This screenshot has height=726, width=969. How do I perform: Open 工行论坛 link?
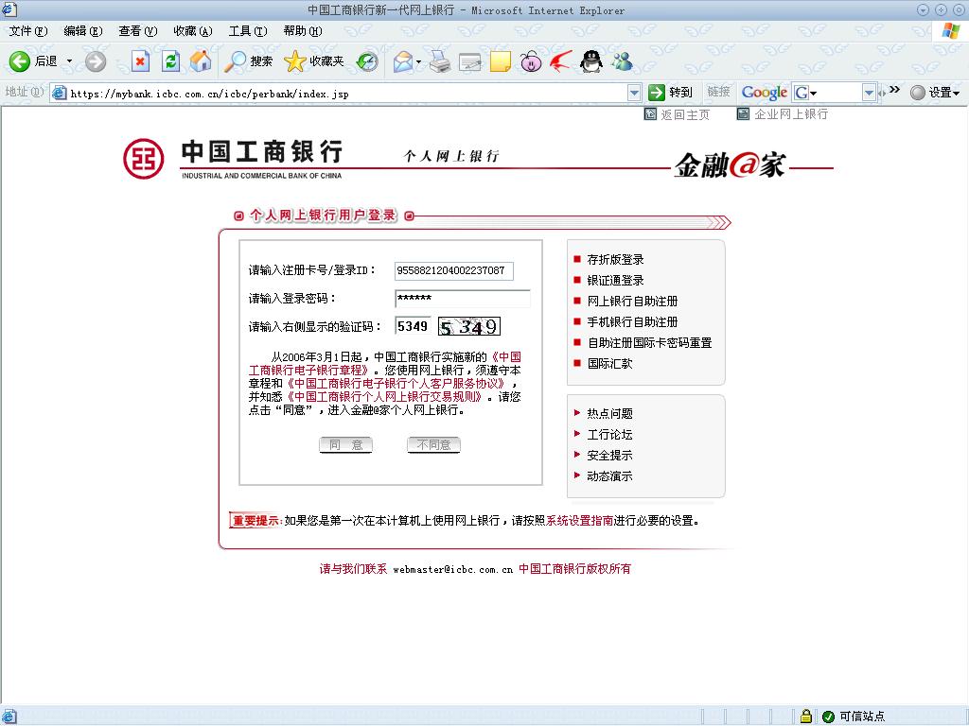(x=610, y=435)
